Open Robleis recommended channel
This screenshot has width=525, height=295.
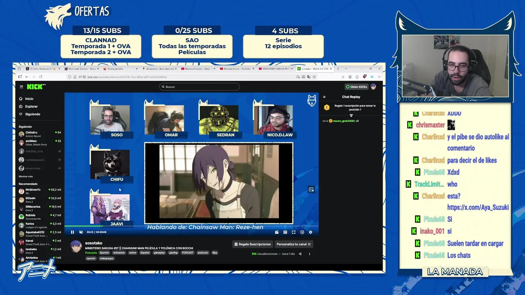[x=40, y=216]
